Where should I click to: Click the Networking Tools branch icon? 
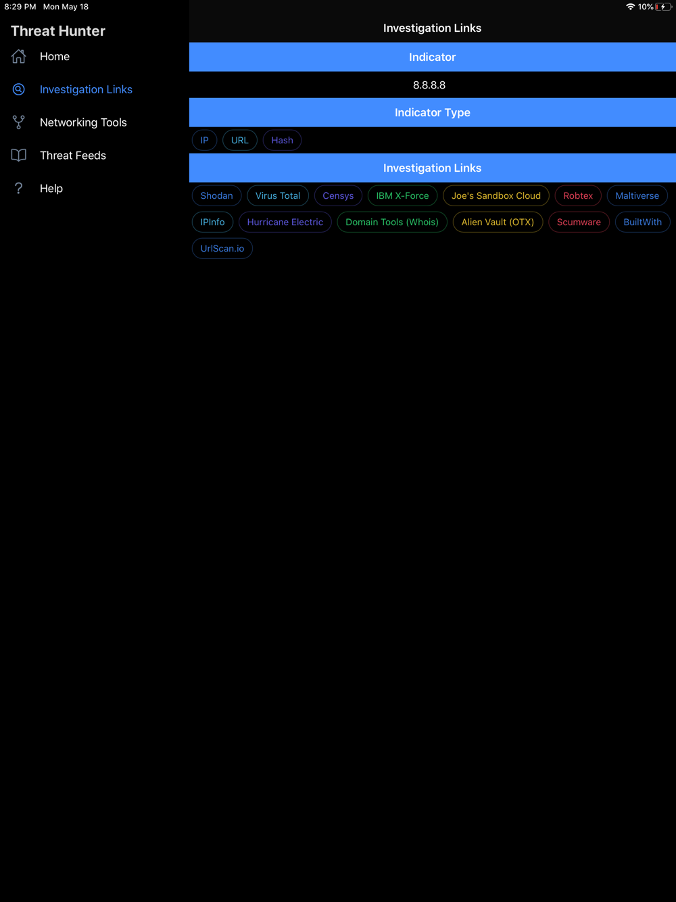19,122
